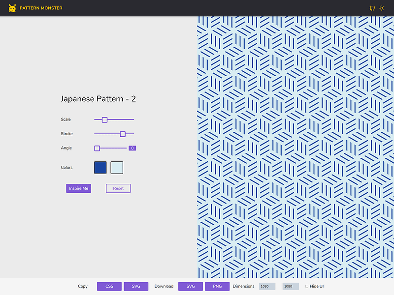Viewport: 394px width, 295px height.
Task: Copy the pattern as SVG
Action: pos(135,286)
